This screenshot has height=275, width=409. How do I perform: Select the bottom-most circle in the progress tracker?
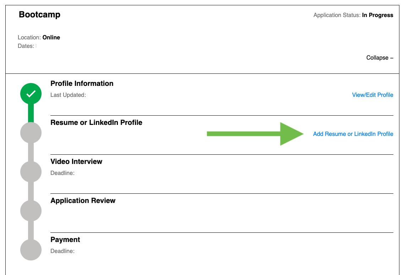(x=31, y=250)
